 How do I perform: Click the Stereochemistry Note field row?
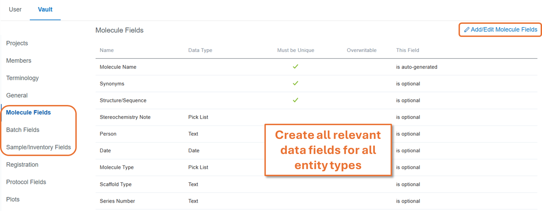(125, 117)
